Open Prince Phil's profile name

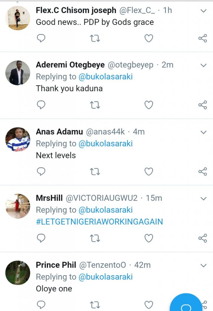[x=56, y=265]
